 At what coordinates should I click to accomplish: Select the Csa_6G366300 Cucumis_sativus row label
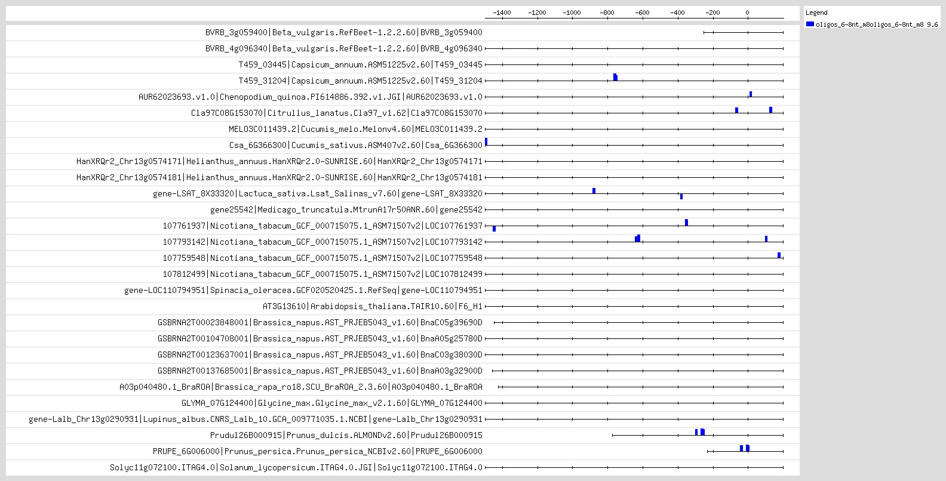pyautogui.click(x=356, y=145)
